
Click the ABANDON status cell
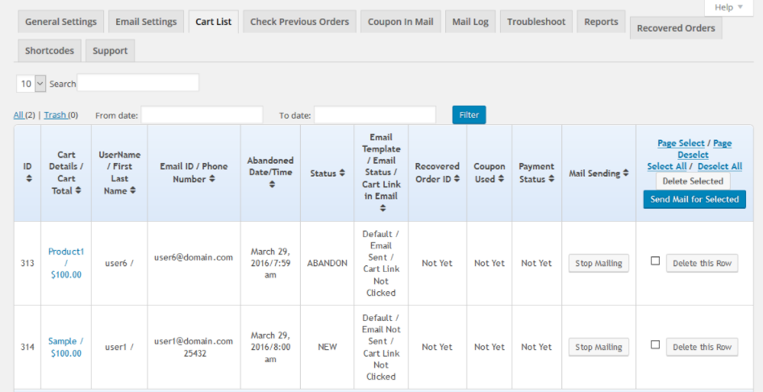point(327,263)
